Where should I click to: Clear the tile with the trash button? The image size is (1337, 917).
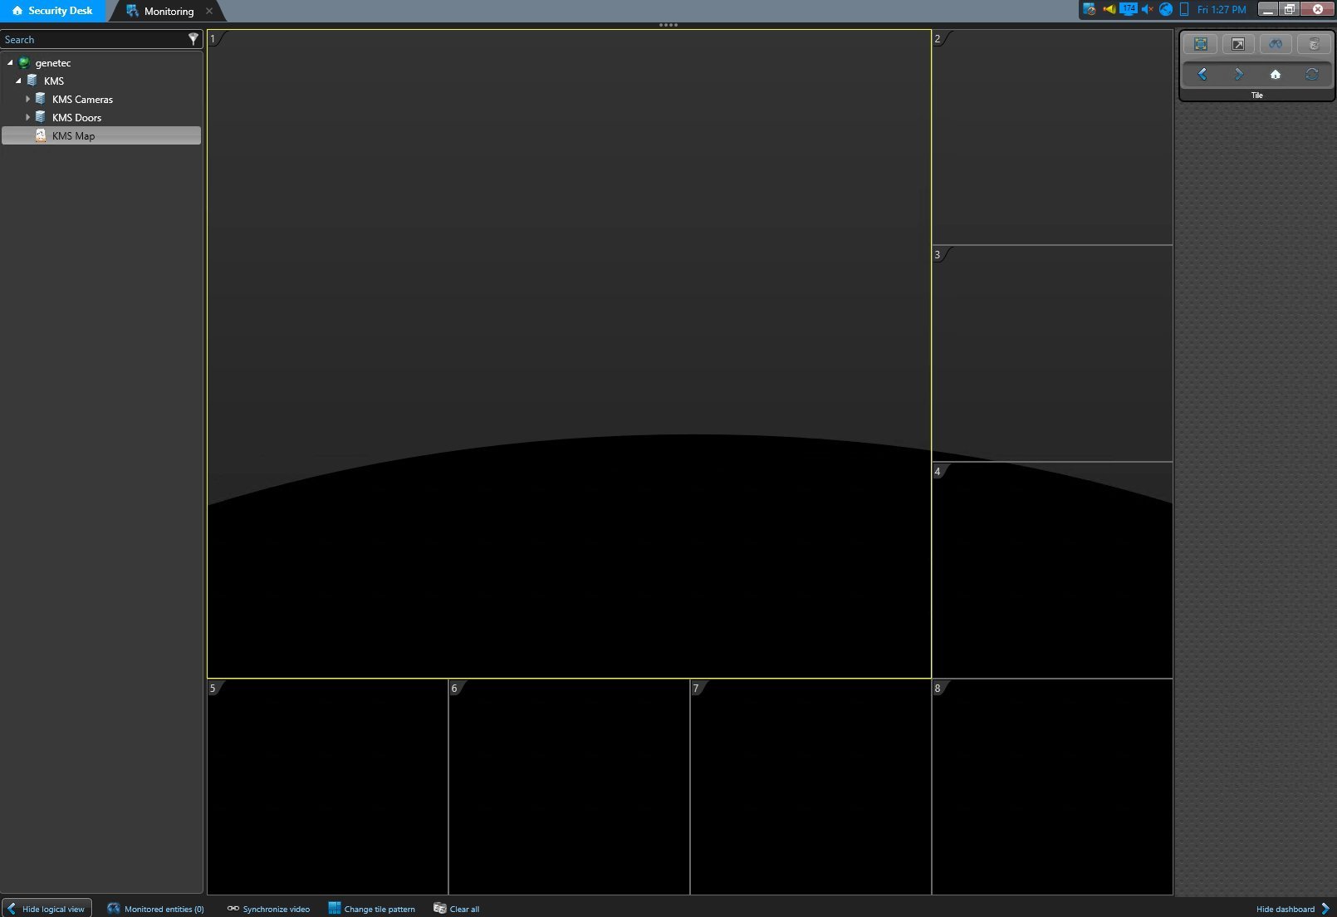(x=1314, y=44)
